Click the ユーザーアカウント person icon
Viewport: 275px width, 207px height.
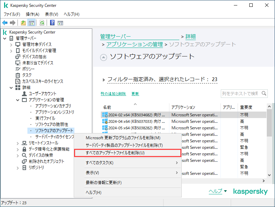(24, 94)
